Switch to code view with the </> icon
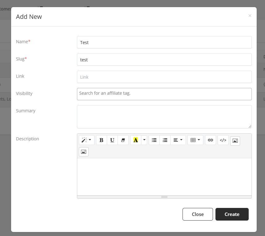265x236 pixels. [223, 140]
